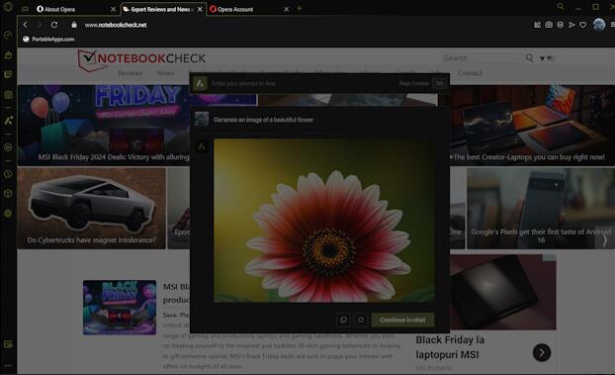
Task: Open the extensions cube icon in sidebar
Action: pos(8,194)
